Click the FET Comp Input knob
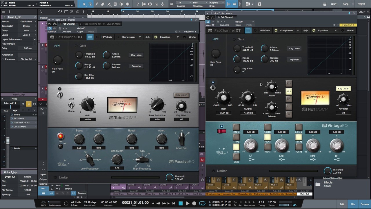Image resolution: width=371 pixels, height=209 pixels. coord(223,98)
